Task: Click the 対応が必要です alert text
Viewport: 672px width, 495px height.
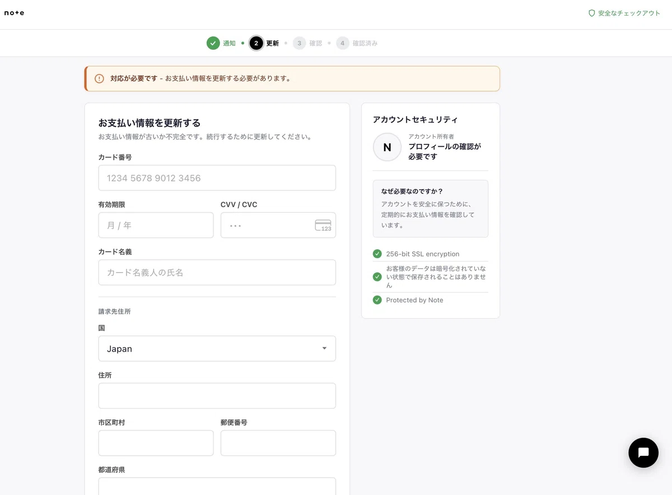Action: tap(134, 78)
